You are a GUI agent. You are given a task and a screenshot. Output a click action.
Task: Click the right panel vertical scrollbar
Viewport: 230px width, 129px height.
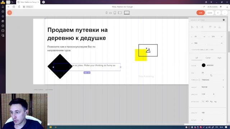(x=229, y=42)
